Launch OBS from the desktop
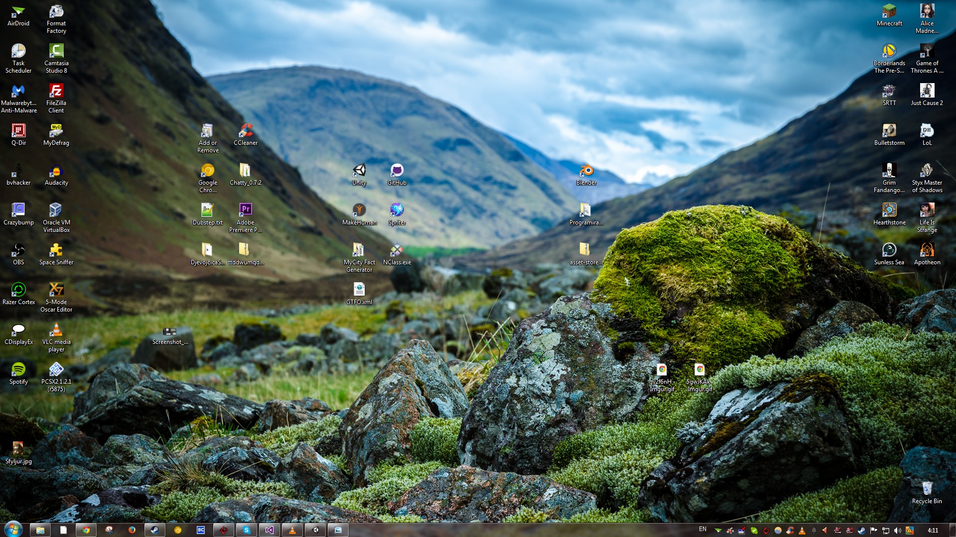This screenshot has width=956, height=537. click(x=18, y=254)
